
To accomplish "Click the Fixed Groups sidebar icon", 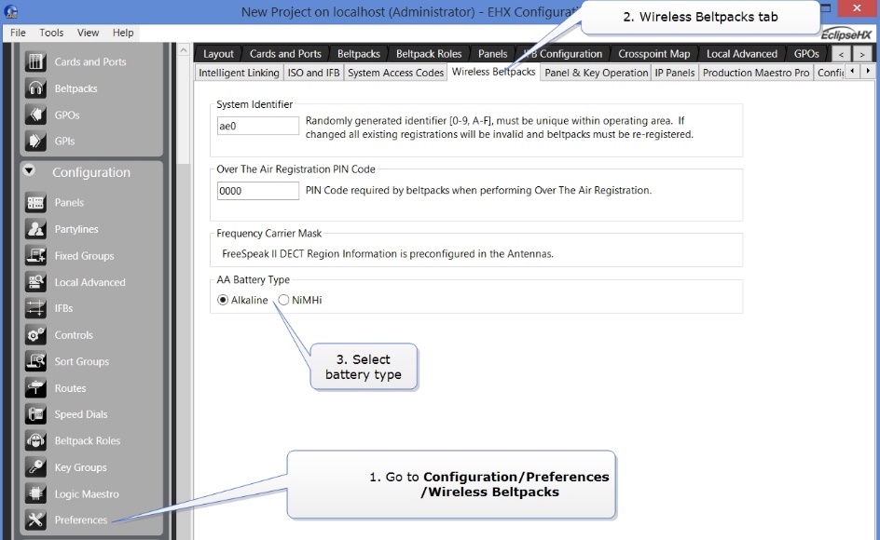I will [x=35, y=256].
